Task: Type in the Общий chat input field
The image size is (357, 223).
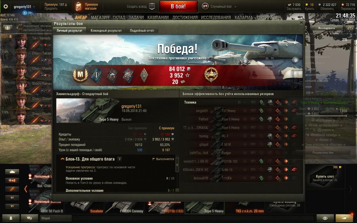Action: click(56, 218)
